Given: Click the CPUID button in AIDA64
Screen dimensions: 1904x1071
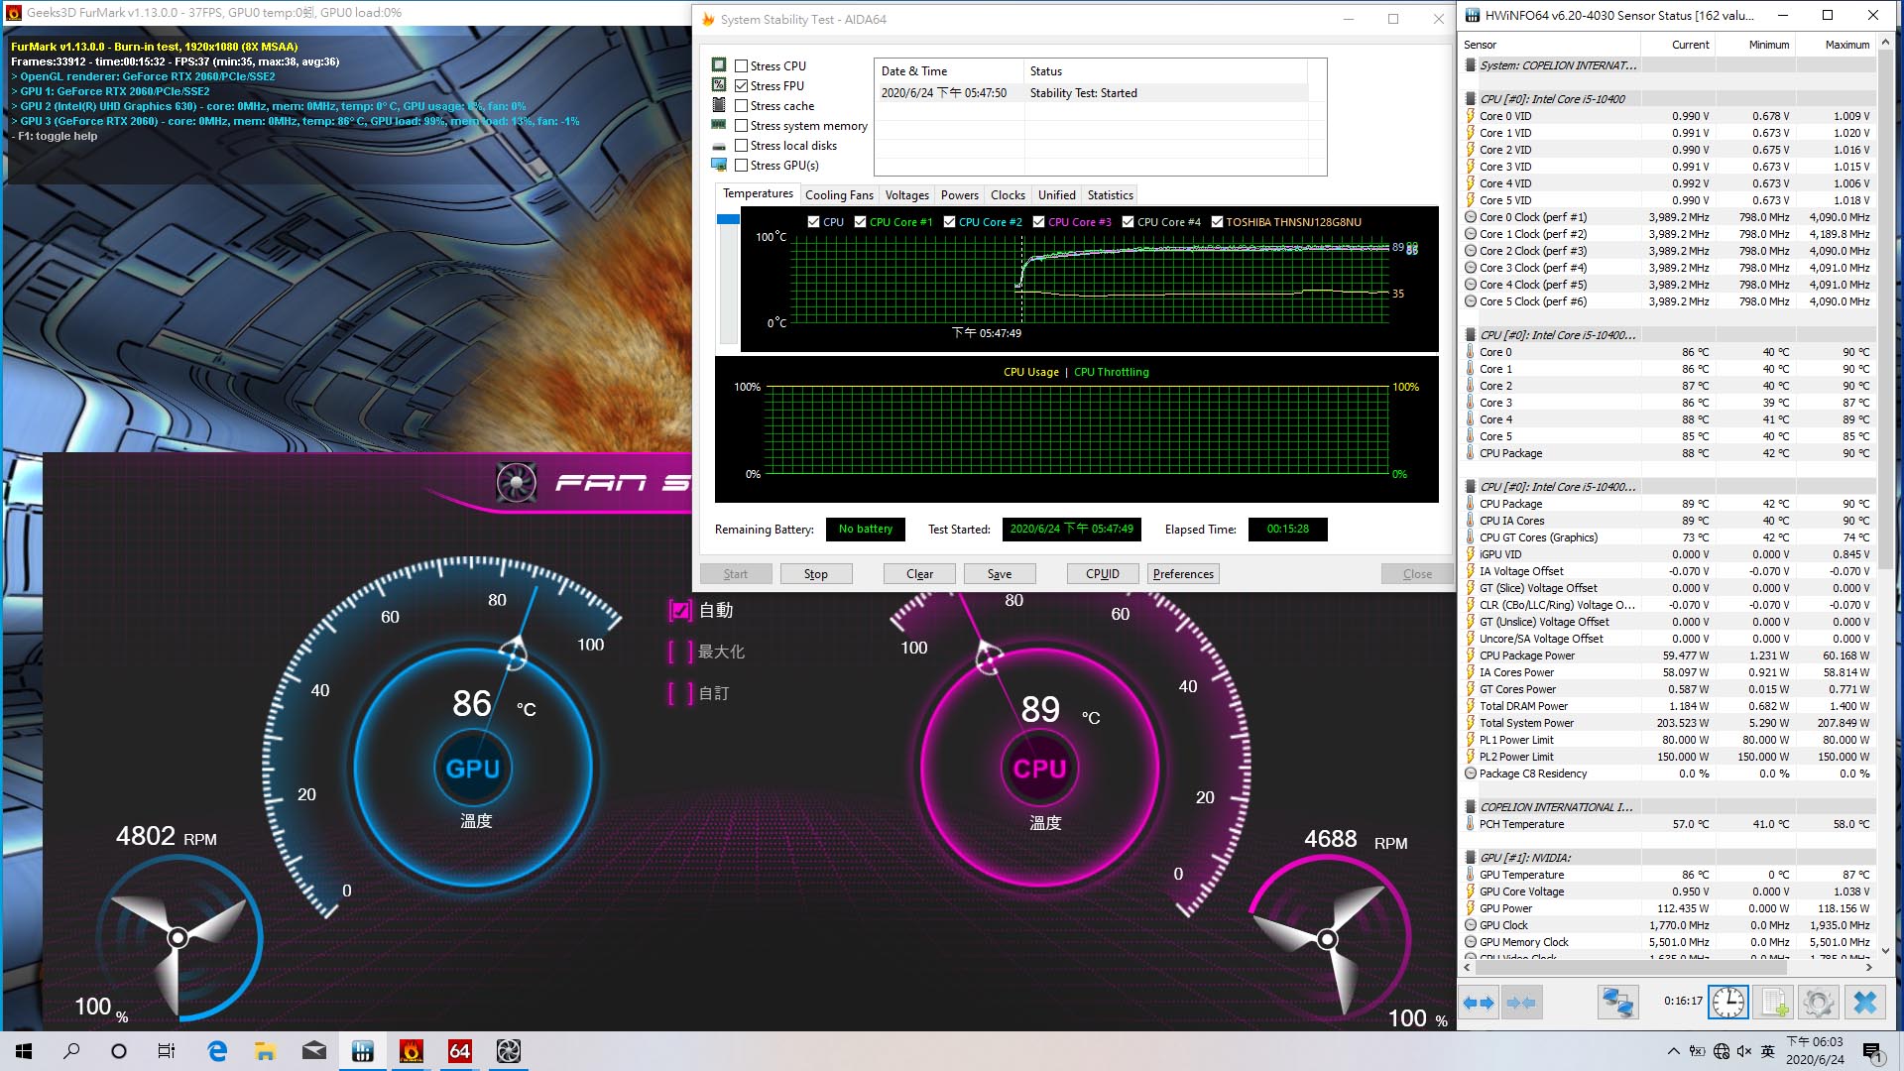Looking at the screenshot, I should [1101, 573].
